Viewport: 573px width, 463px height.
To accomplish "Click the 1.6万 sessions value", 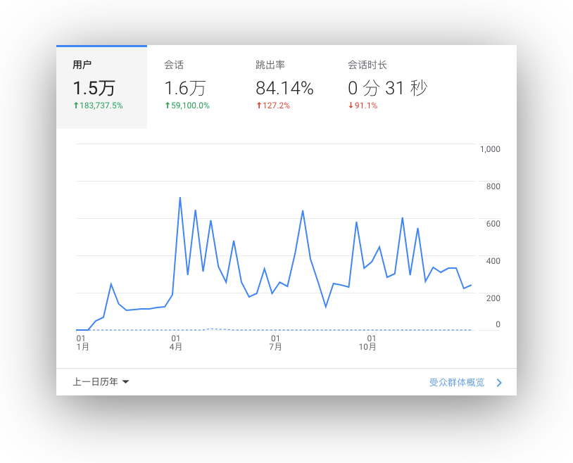I will tap(185, 88).
